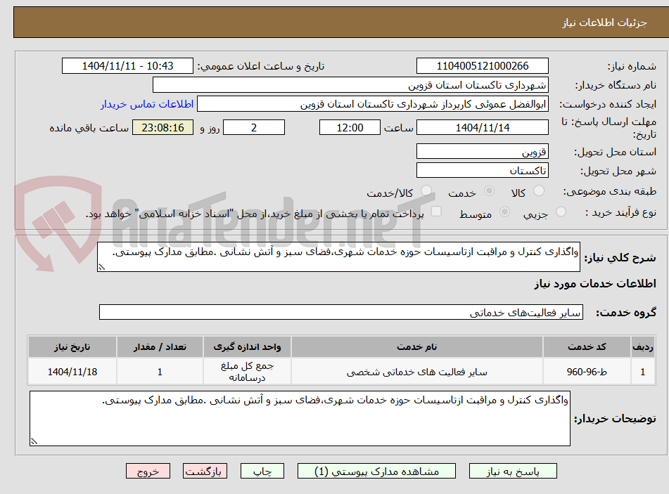Click the توضیحات خریدار textarea
The height and width of the screenshot is (494, 669).
click(300, 419)
